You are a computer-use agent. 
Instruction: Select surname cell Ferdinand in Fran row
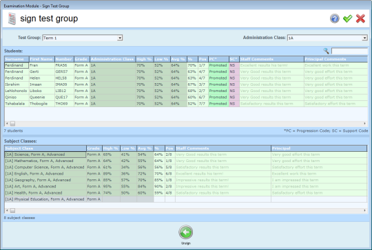[x=17, y=65]
